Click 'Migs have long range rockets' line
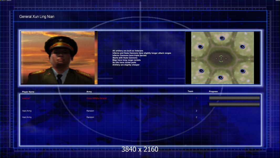Image resolution: width=280 pixels, height=158 pixels. pos(126,60)
